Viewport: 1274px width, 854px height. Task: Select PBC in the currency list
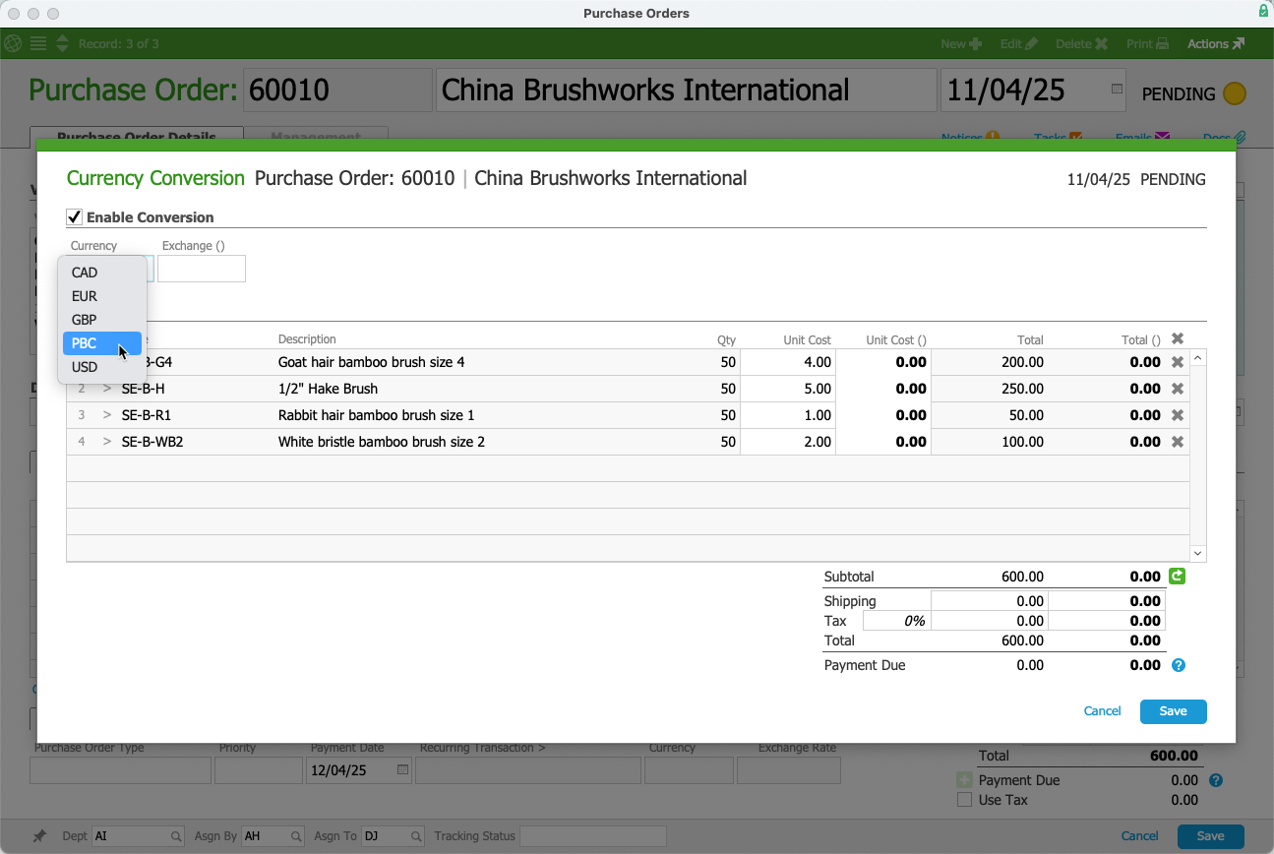coord(102,343)
